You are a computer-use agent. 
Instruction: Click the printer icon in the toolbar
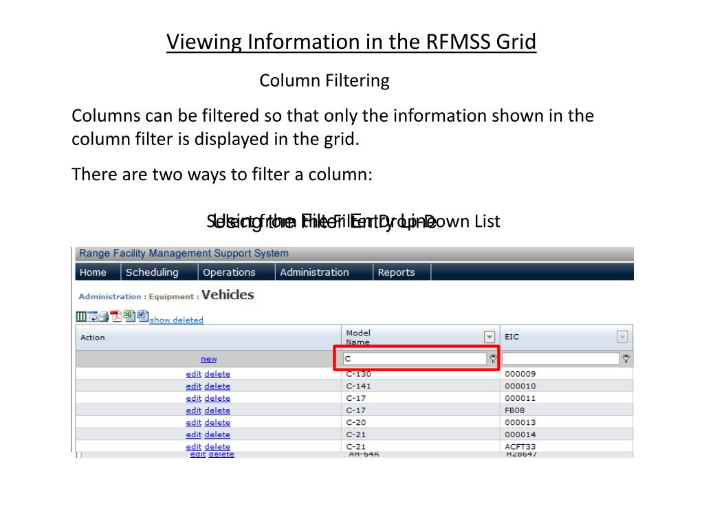coord(104,316)
